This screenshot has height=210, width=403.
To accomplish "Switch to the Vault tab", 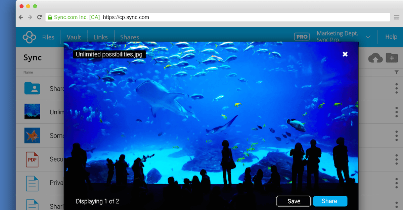I will coord(74,37).
